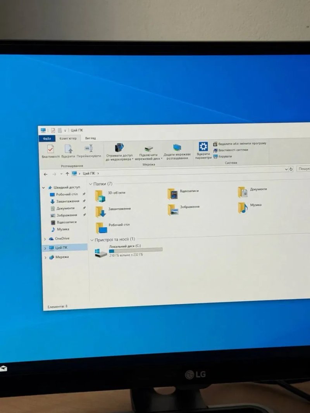The width and height of the screenshot is (310, 413).
Task: Select Локальний диск (C:) drive
Action: pos(129,251)
